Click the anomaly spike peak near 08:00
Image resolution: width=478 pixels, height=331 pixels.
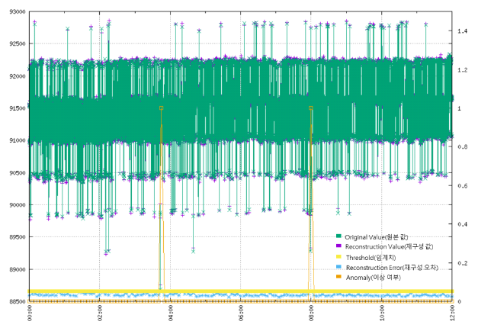pyautogui.click(x=311, y=108)
